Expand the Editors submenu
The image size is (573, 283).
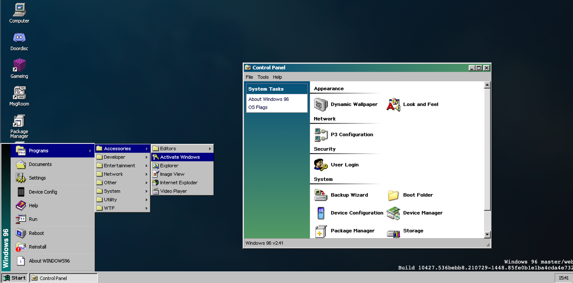[x=182, y=149]
